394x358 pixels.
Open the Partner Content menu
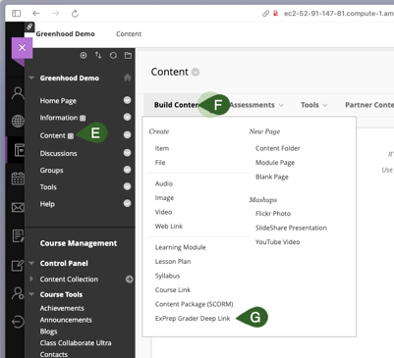point(369,105)
